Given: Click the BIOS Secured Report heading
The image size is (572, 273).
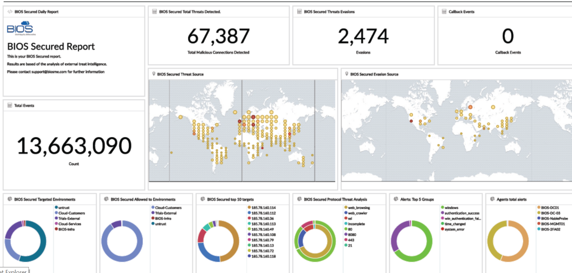Looking at the screenshot, I should click(x=51, y=46).
